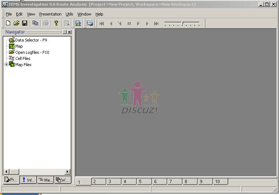
Task: Click the telephone icon in toolbar
Action: tap(78, 23)
